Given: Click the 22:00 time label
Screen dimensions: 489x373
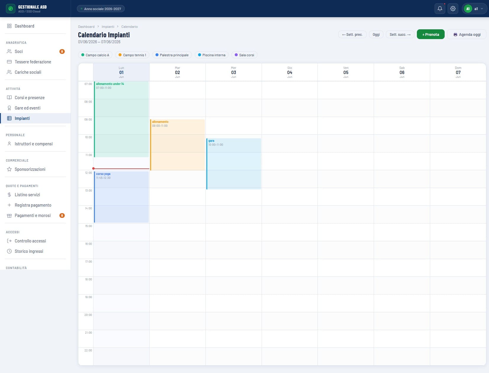Looking at the screenshot, I should click(88, 351).
